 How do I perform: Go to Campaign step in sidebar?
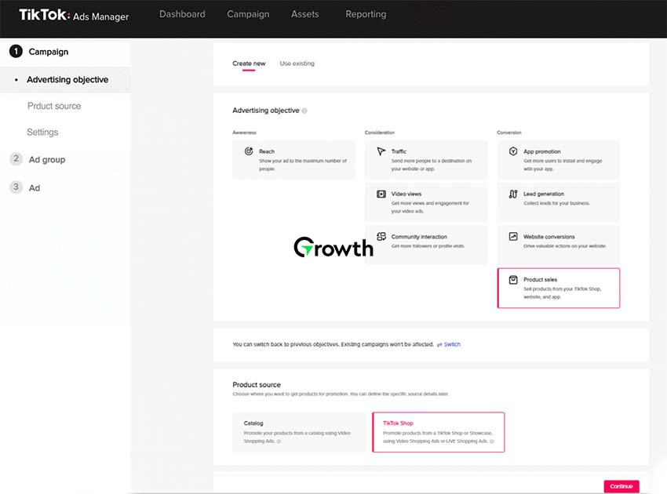pyautogui.click(x=49, y=52)
